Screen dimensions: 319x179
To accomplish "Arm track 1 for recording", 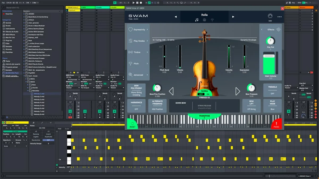I will [70, 117].
